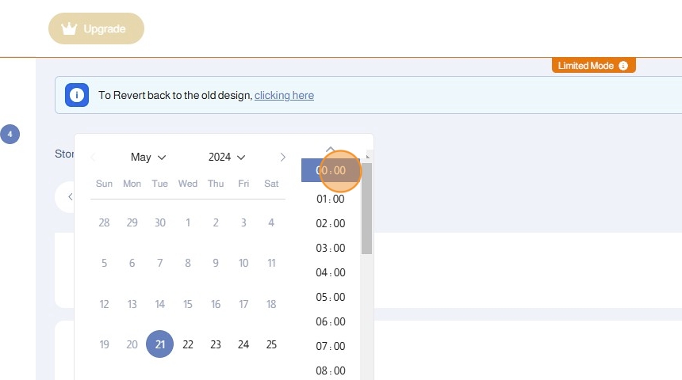Screen dimensions: 682x380
Task: Pick May 22 in the calendar
Action: [x=188, y=344]
